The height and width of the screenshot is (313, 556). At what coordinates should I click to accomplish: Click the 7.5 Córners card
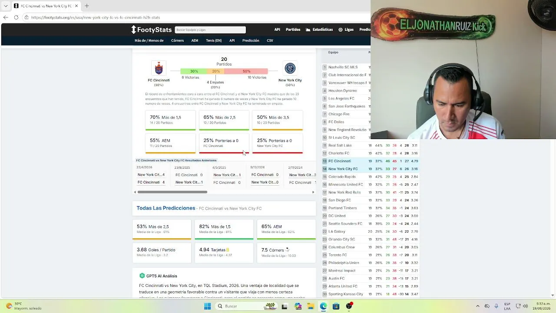pos(287,253)
